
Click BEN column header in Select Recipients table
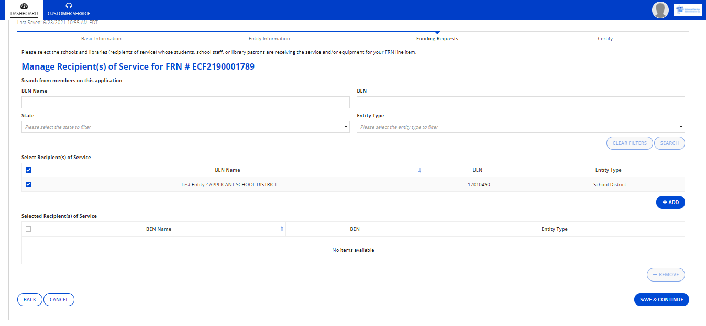(477, 170)
